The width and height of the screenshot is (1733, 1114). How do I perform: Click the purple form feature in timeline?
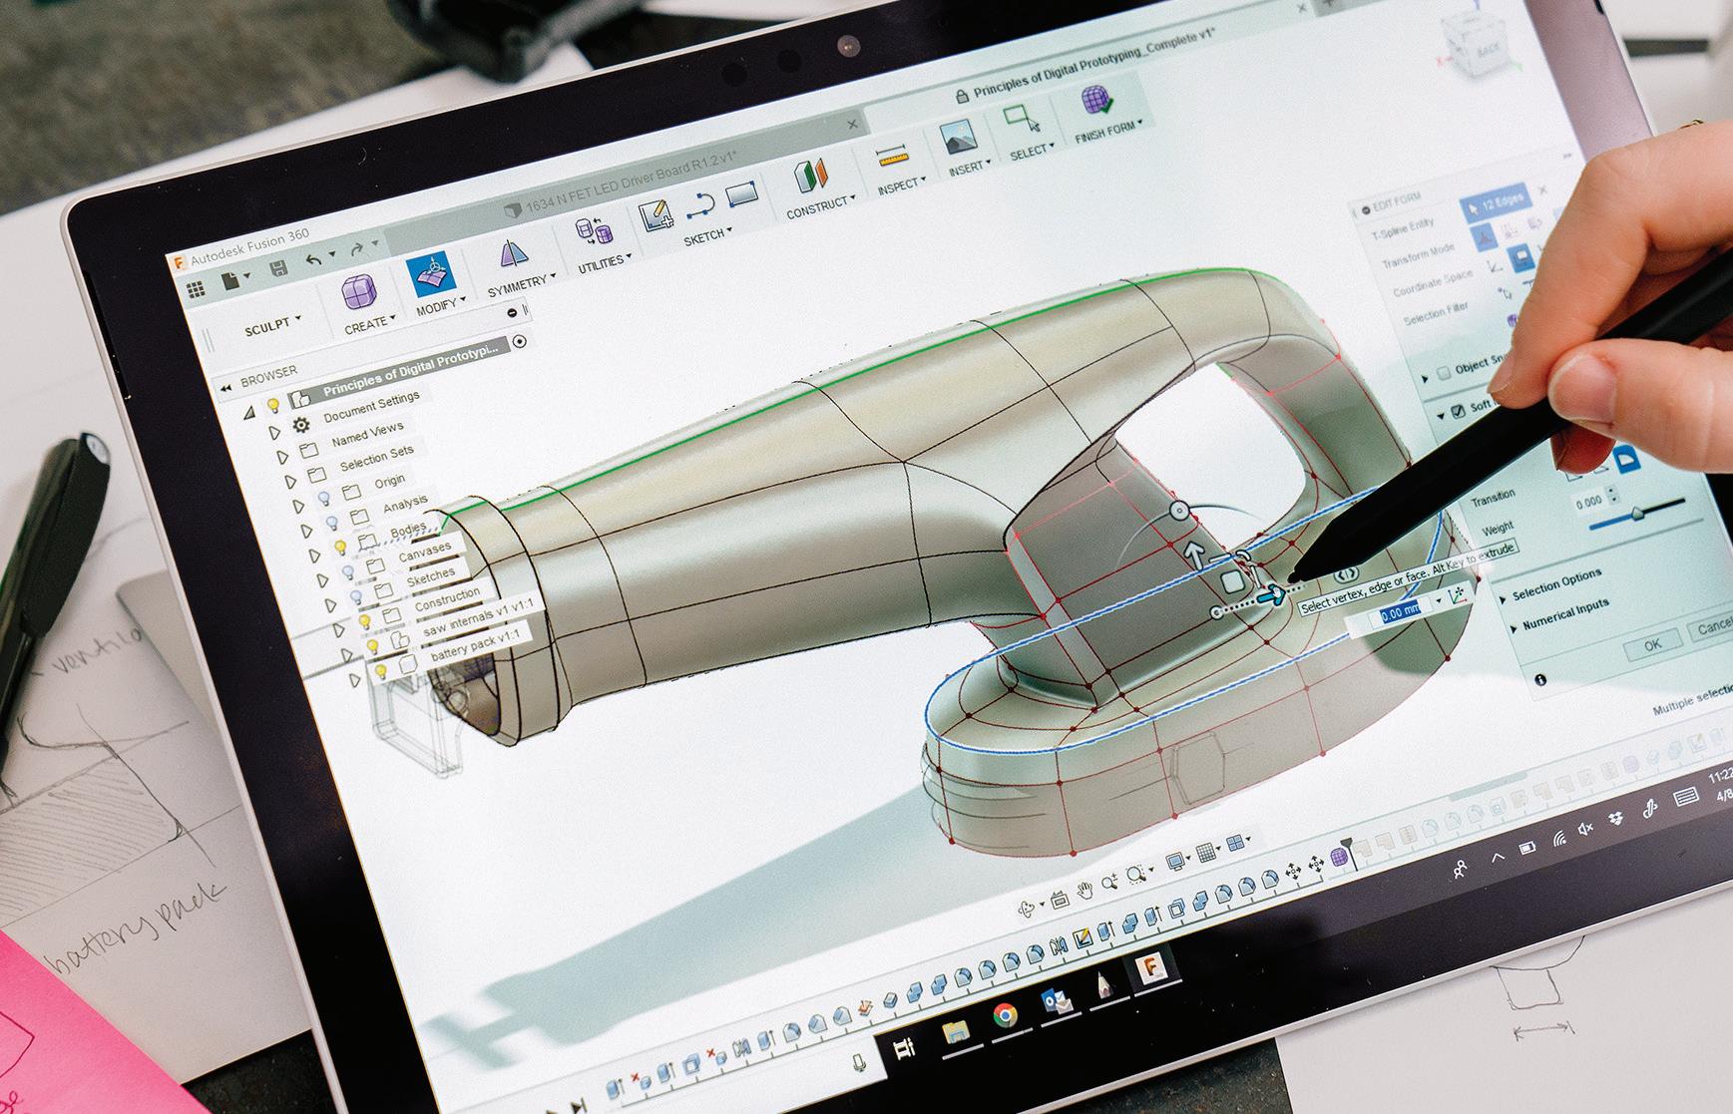pos(1340,856)
